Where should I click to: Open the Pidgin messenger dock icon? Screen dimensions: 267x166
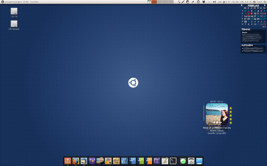click(92, 161)
